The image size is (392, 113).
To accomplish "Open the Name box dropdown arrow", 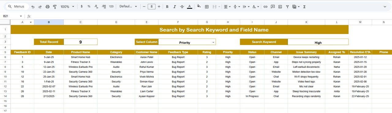I will 21,16.
